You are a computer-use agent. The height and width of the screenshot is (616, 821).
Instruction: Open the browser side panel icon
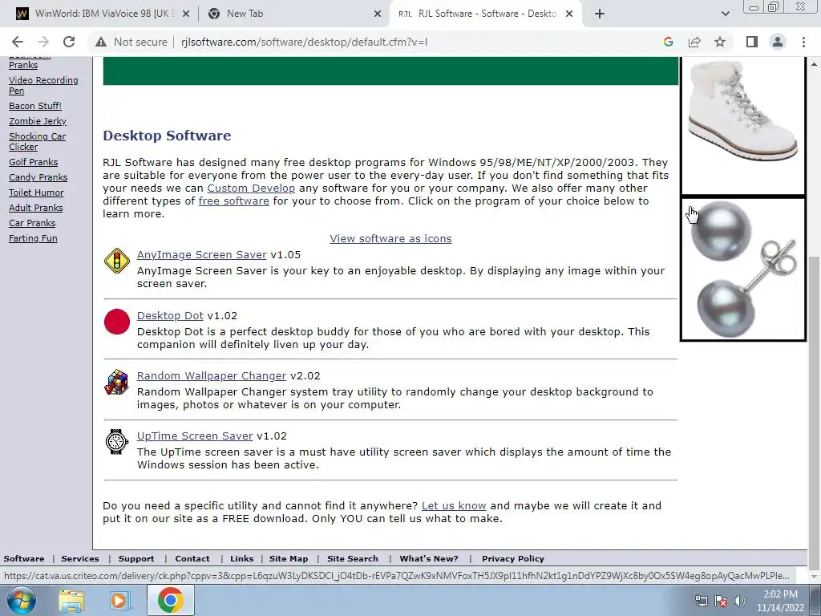coord(752,42)
